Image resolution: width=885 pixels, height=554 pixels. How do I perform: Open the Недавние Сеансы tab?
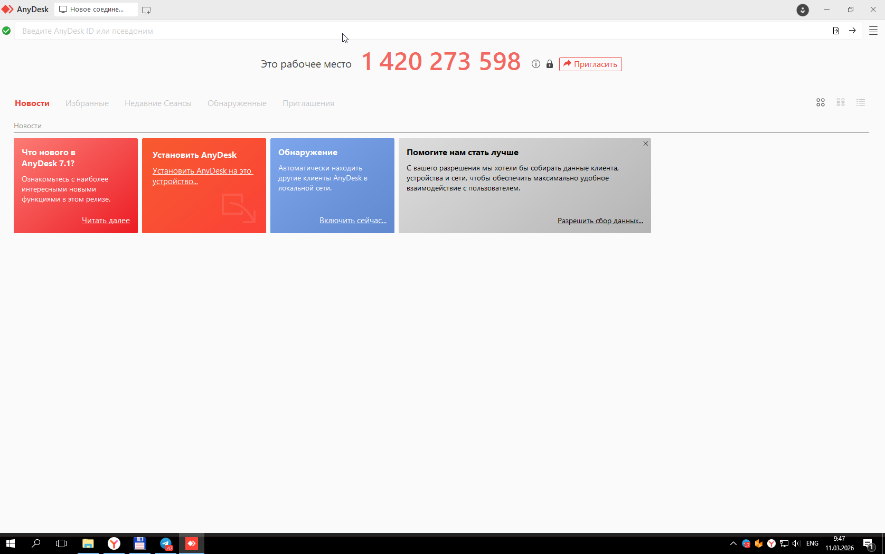pyautogui.click(x=158, y=103)
